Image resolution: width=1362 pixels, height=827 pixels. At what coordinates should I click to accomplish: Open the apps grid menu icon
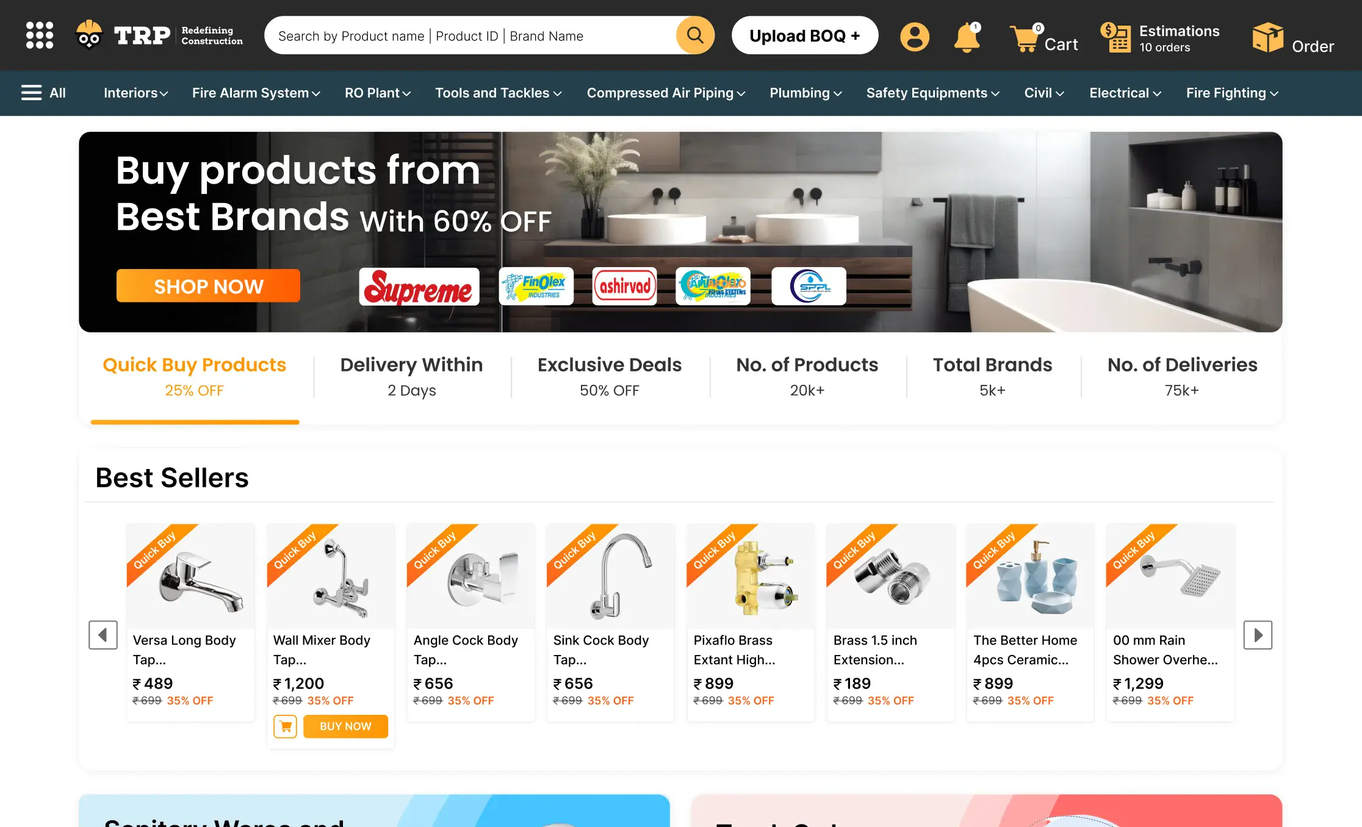[40, 35]
